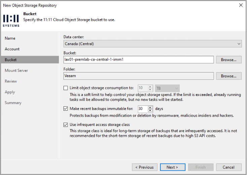Select the Review step

click(x=11, y=81)
